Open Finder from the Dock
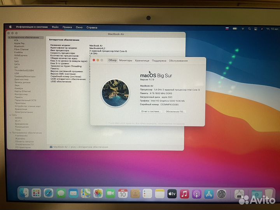This screenshot has width=280, height=210. click(x=24, y=193)
